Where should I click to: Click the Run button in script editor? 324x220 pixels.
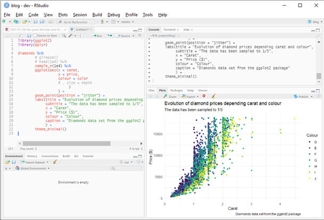point(97,35)
